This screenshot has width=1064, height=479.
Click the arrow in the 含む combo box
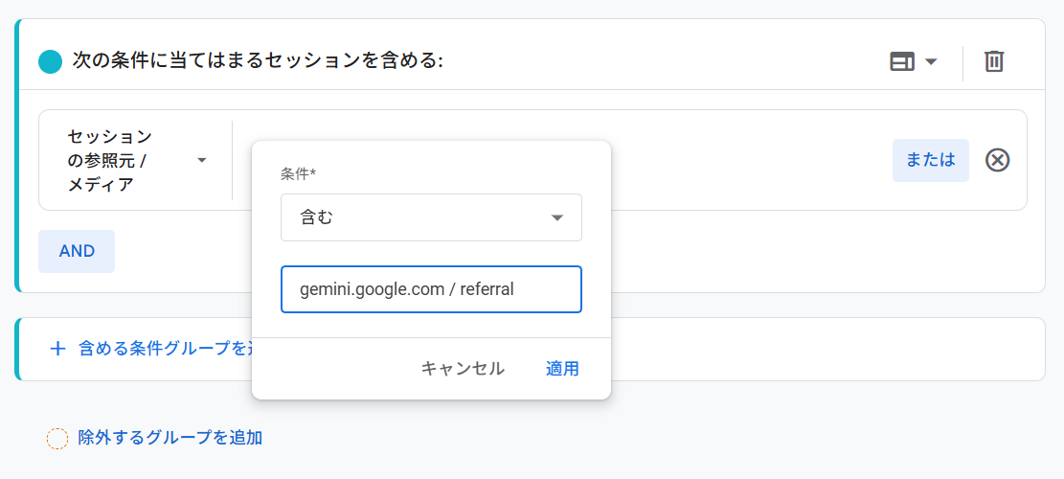[557, 217]
